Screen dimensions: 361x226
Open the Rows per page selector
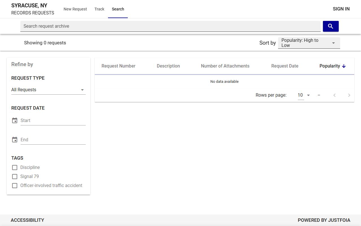304,95
